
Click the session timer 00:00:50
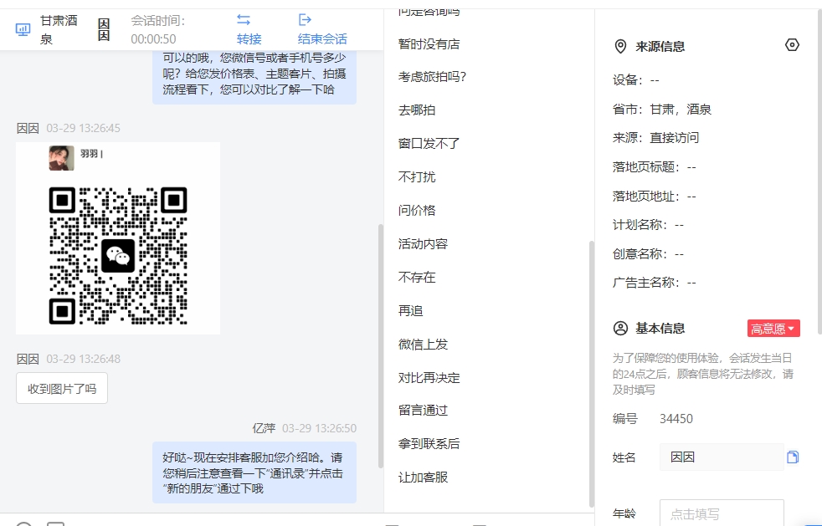tap(153, 38)
